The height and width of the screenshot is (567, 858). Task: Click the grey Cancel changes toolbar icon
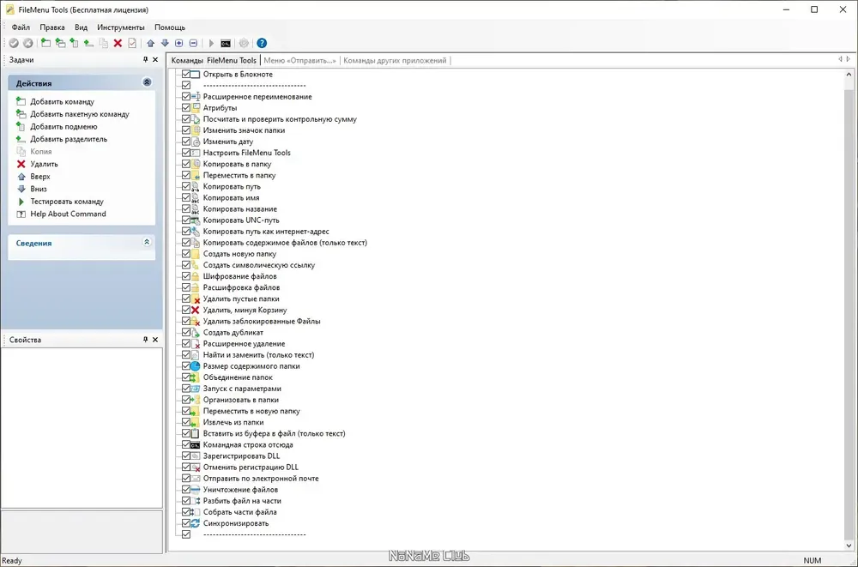(x=28, y=43)
